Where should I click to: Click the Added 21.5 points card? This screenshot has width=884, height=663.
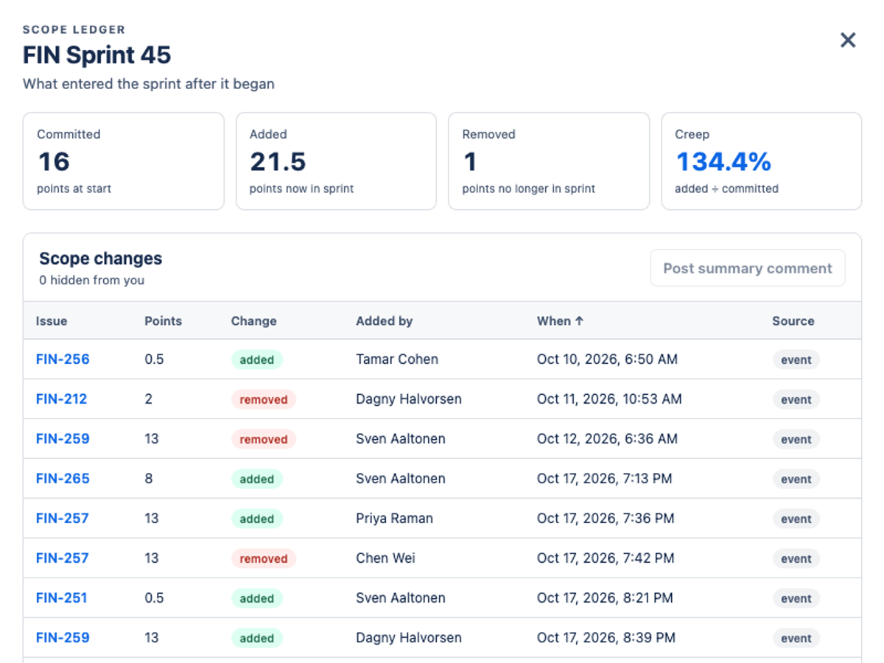click(336, 161)
